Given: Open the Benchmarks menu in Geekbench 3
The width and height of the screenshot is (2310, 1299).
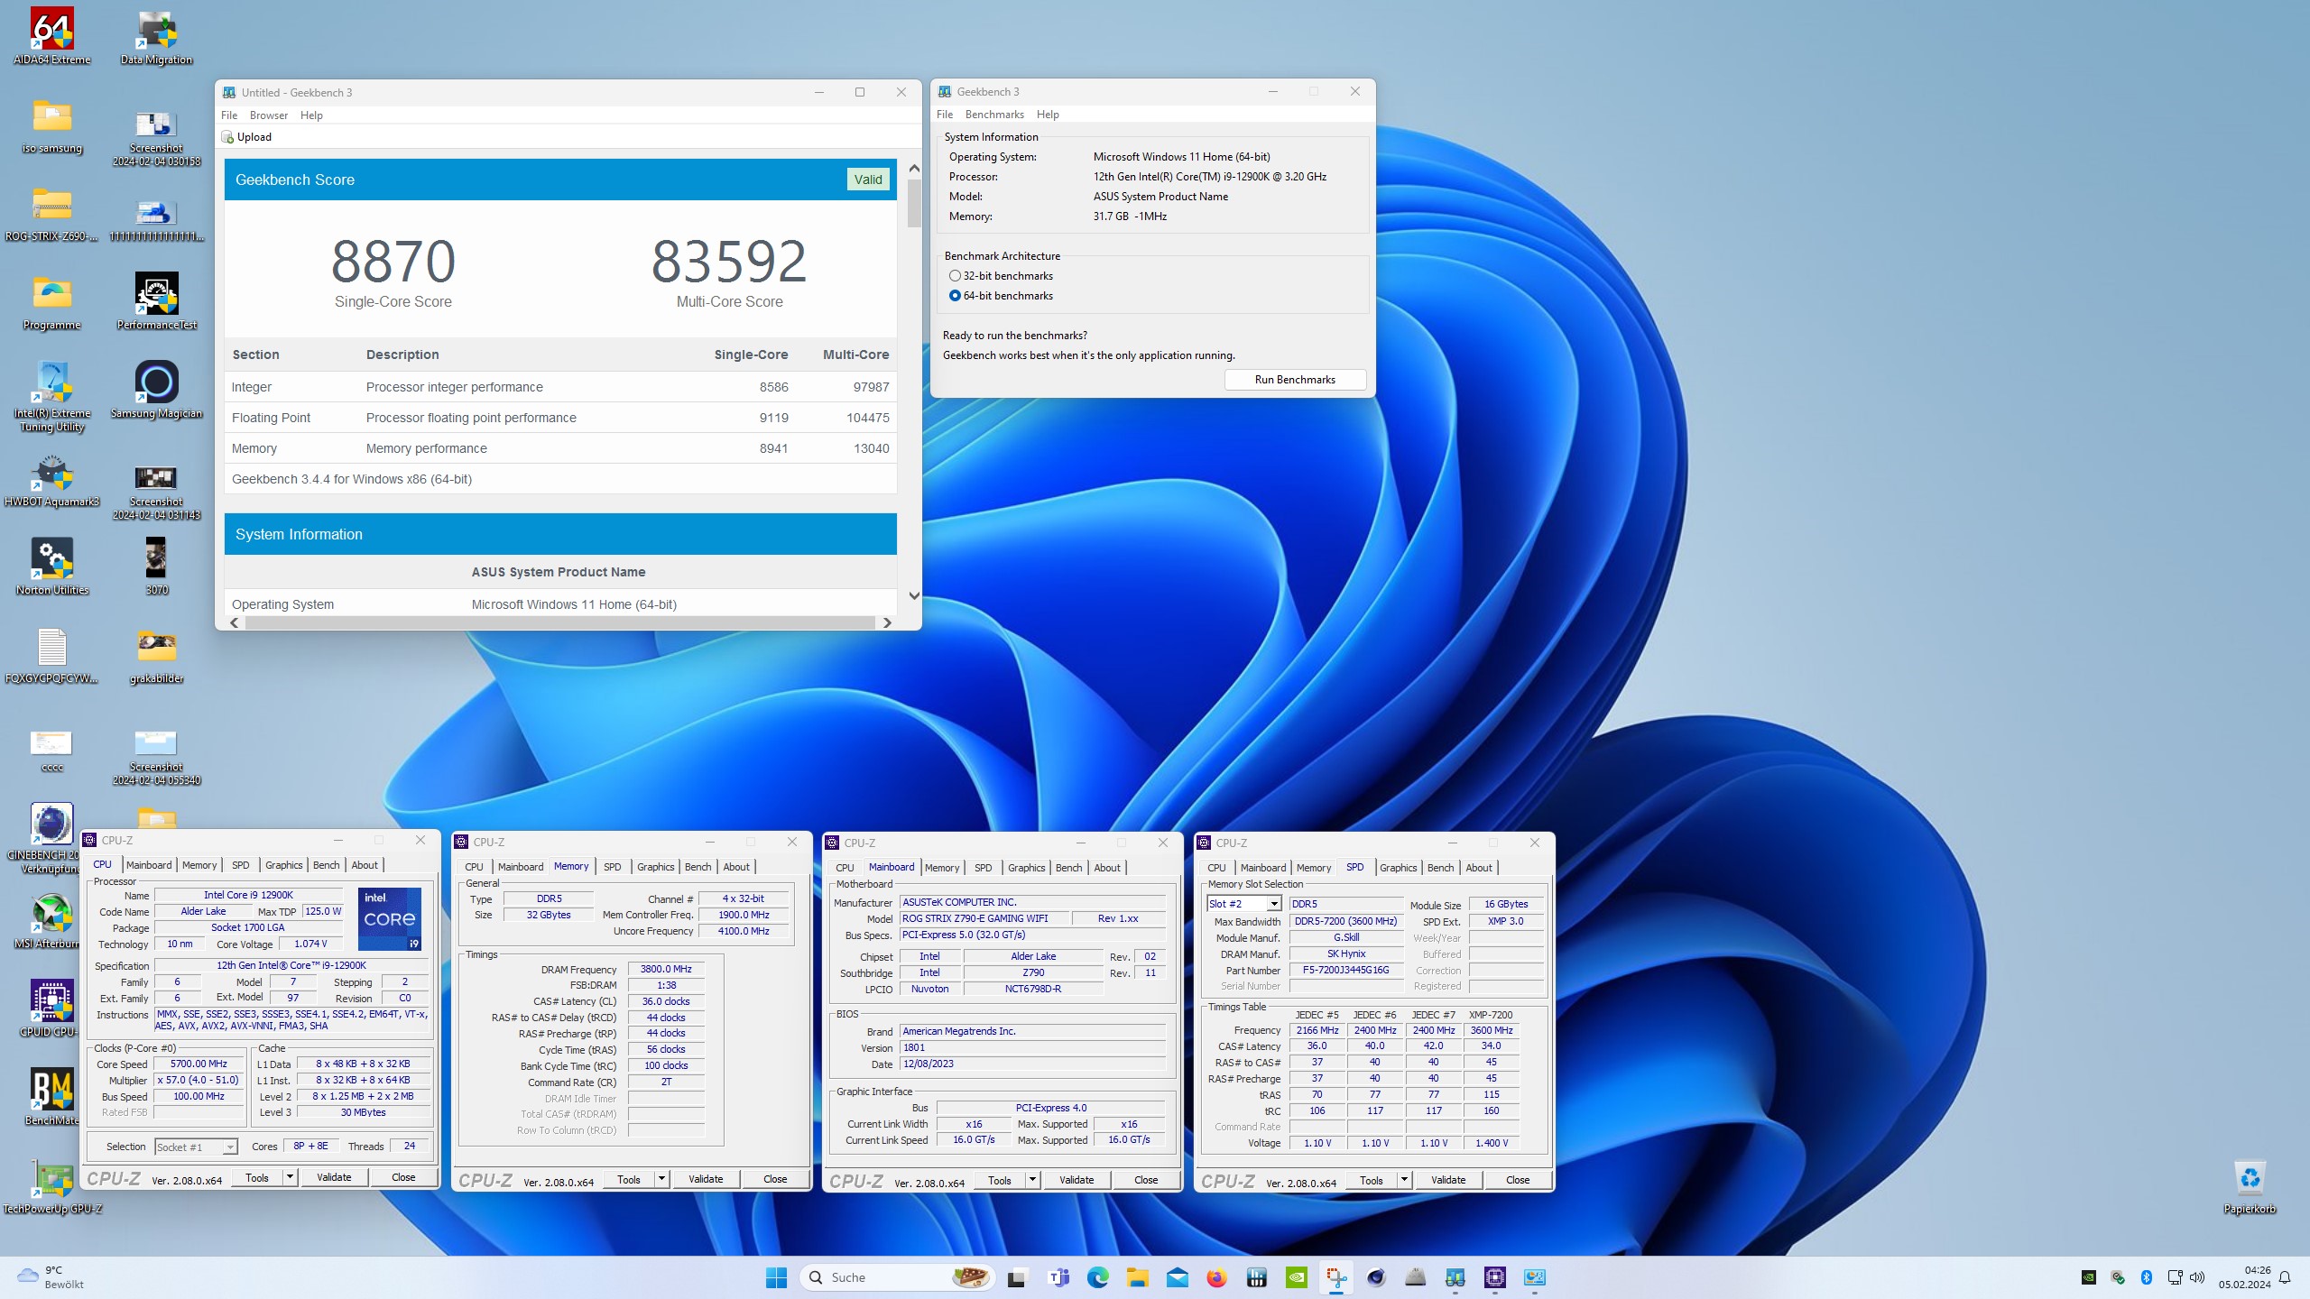Looking at the screenshot, I should point(994,115).
